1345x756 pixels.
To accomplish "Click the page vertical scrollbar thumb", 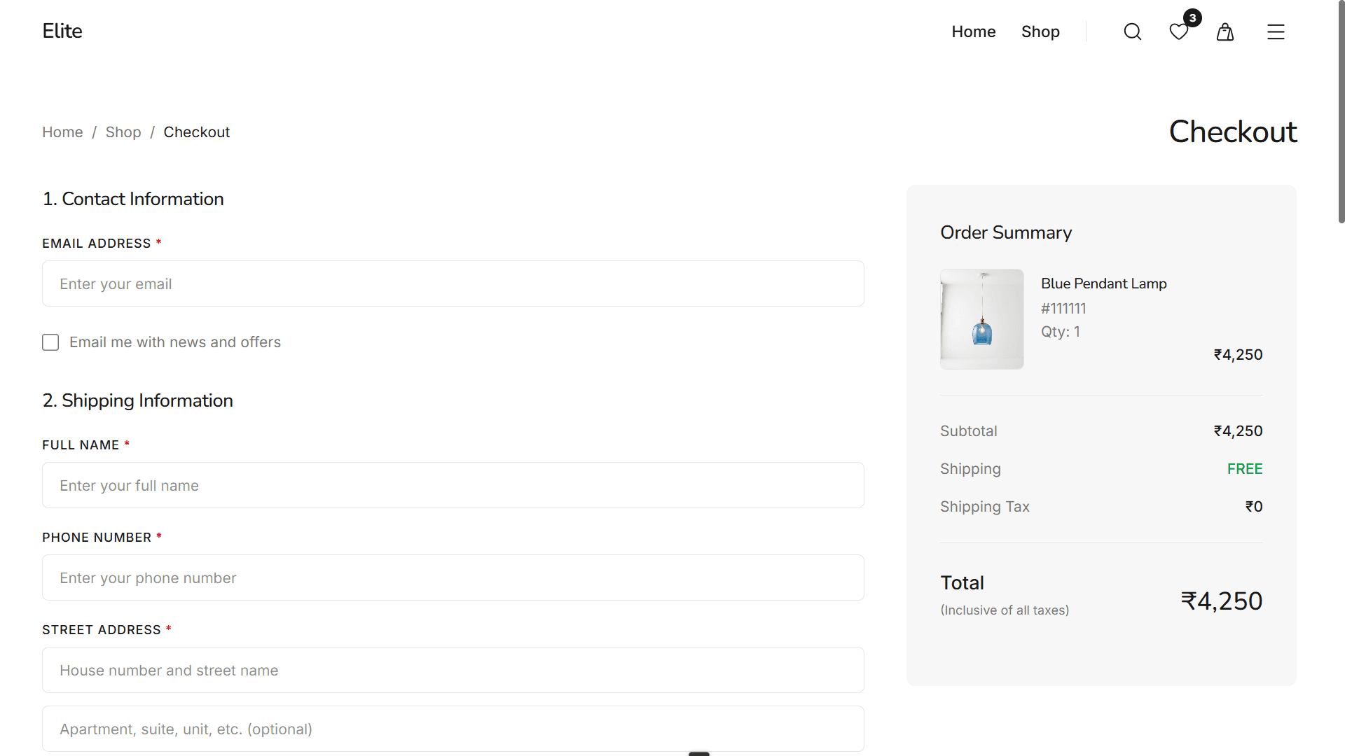I will (x=1341, y=112).
